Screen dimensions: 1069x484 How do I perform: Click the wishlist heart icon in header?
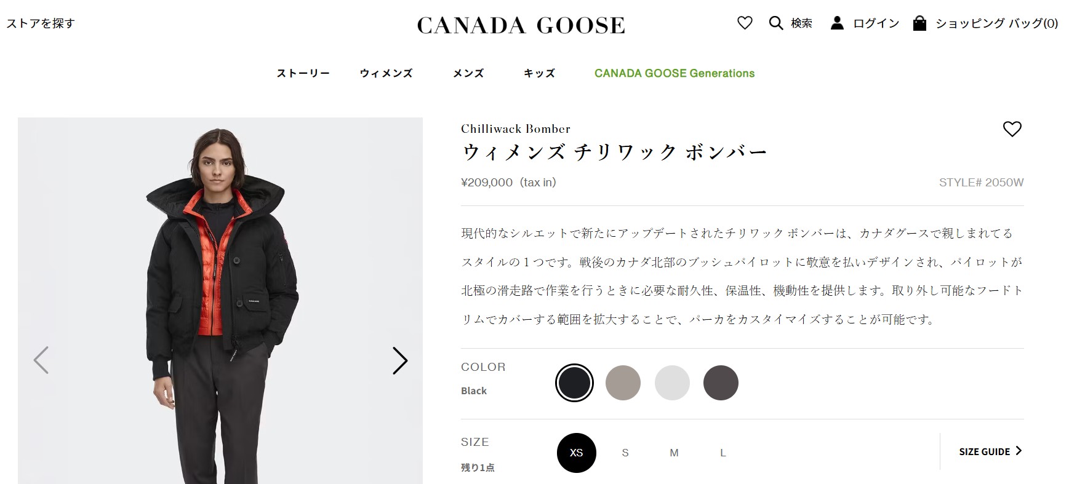pos(745,23)
